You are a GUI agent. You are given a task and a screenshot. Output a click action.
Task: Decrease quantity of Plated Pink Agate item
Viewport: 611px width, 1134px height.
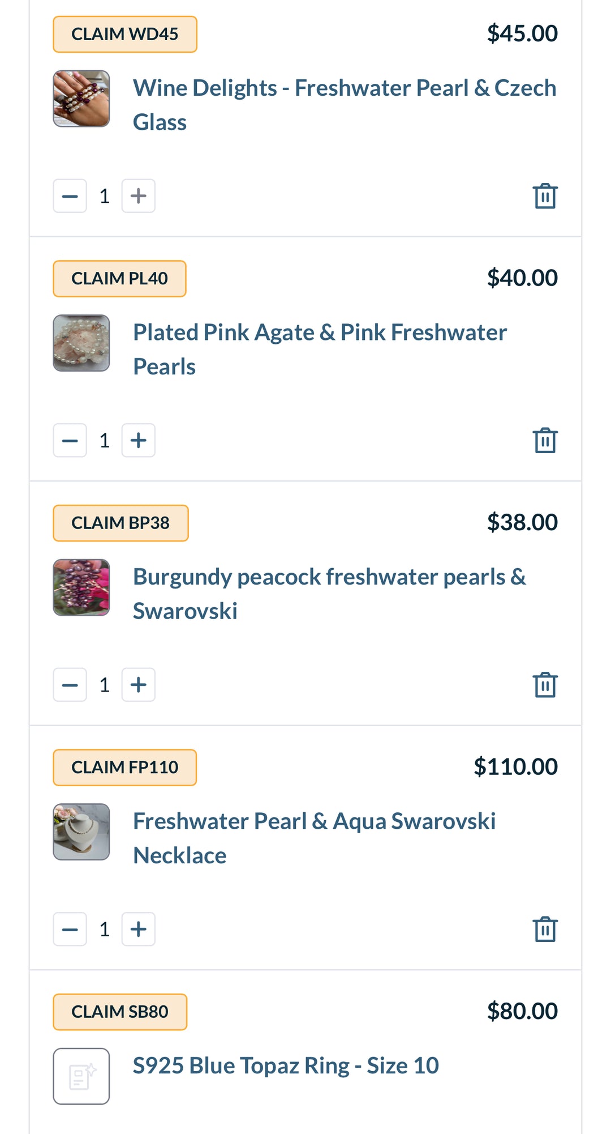[70, 440]
